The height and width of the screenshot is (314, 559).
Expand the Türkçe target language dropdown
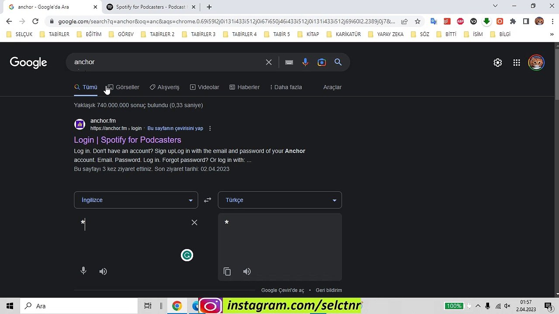pyautogui.click(x=280, y=200)
